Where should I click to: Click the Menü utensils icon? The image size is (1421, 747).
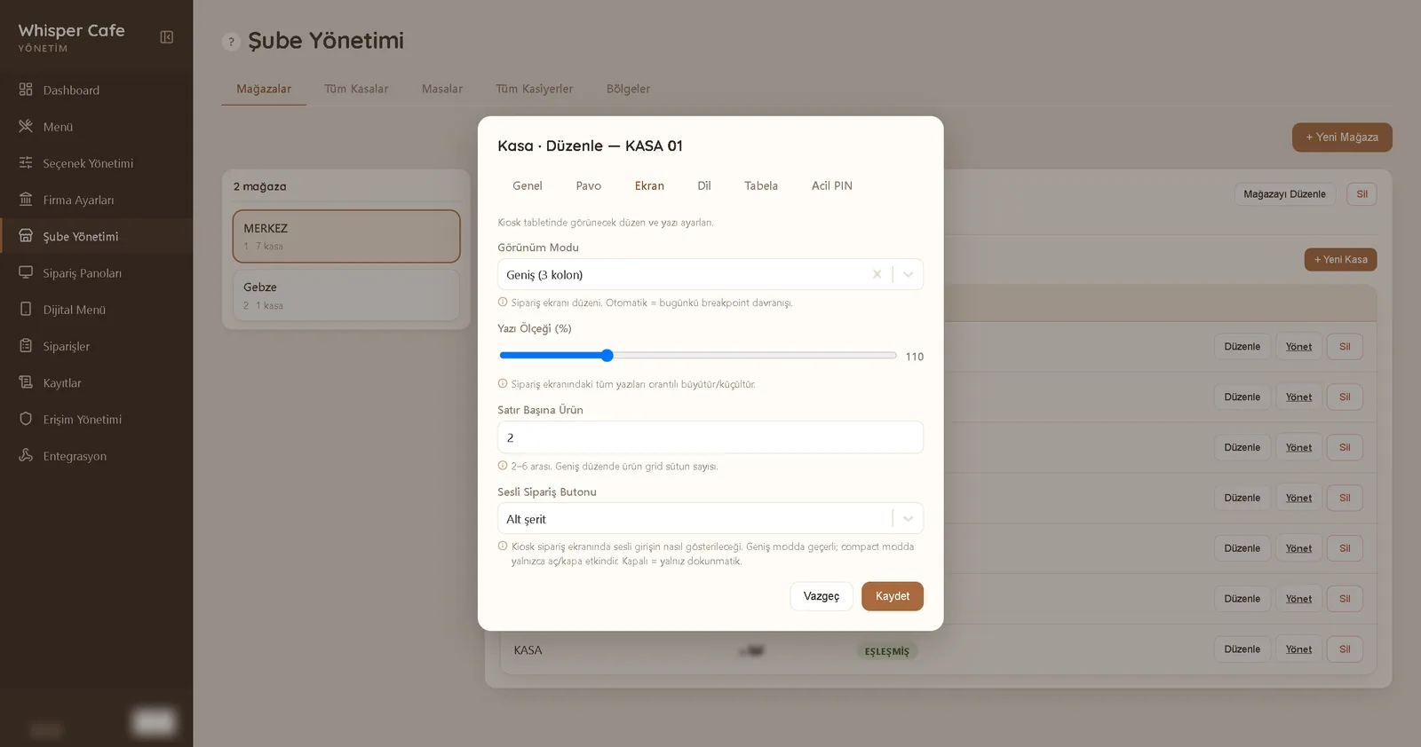coord(26,126)
